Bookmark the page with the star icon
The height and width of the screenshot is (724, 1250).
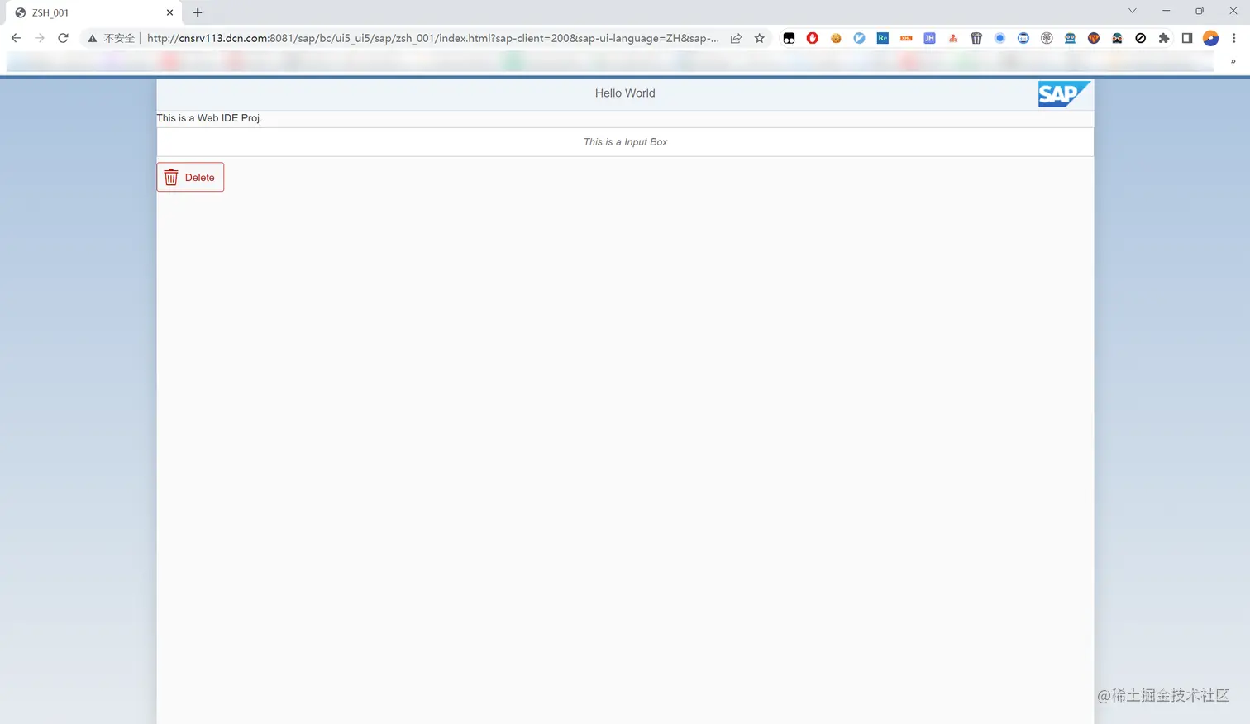coord(759,38)
